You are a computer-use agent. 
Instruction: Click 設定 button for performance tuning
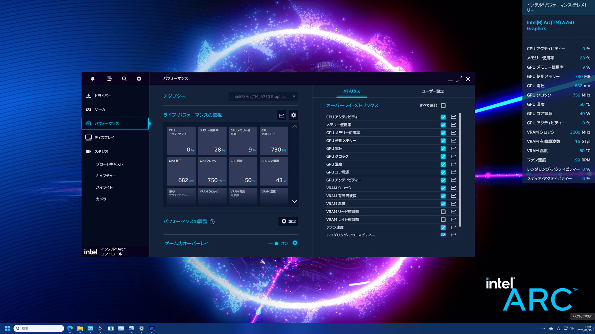[x=288, y=221]
